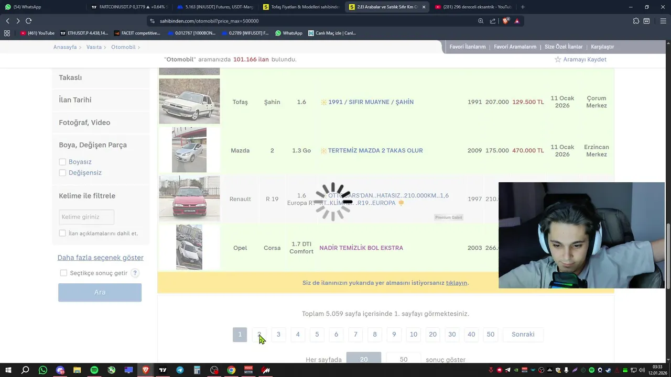The image size is (671, 377).
Task: Expand the Fotoğraf, Video filter section
Action: pos(101,123)
